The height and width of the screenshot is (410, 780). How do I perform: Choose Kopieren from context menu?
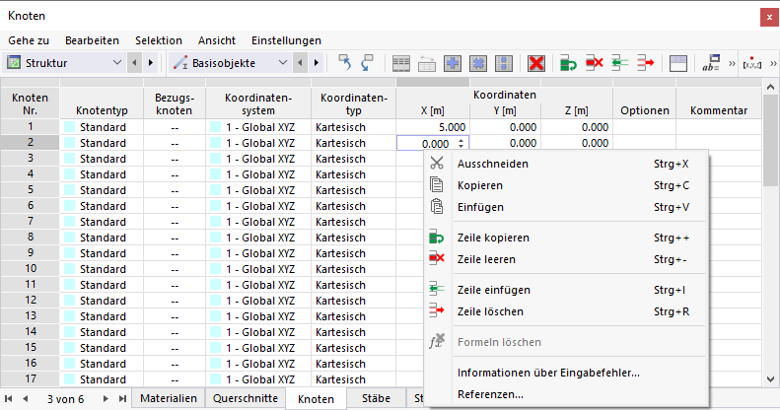[x=567, y=185]
